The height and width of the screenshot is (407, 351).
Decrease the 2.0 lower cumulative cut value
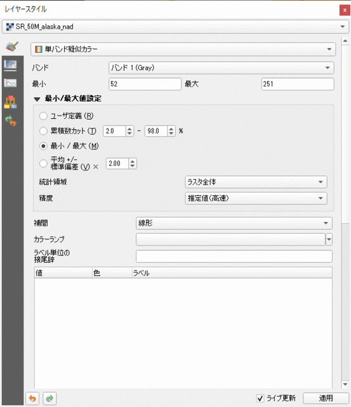click(129, 134)
